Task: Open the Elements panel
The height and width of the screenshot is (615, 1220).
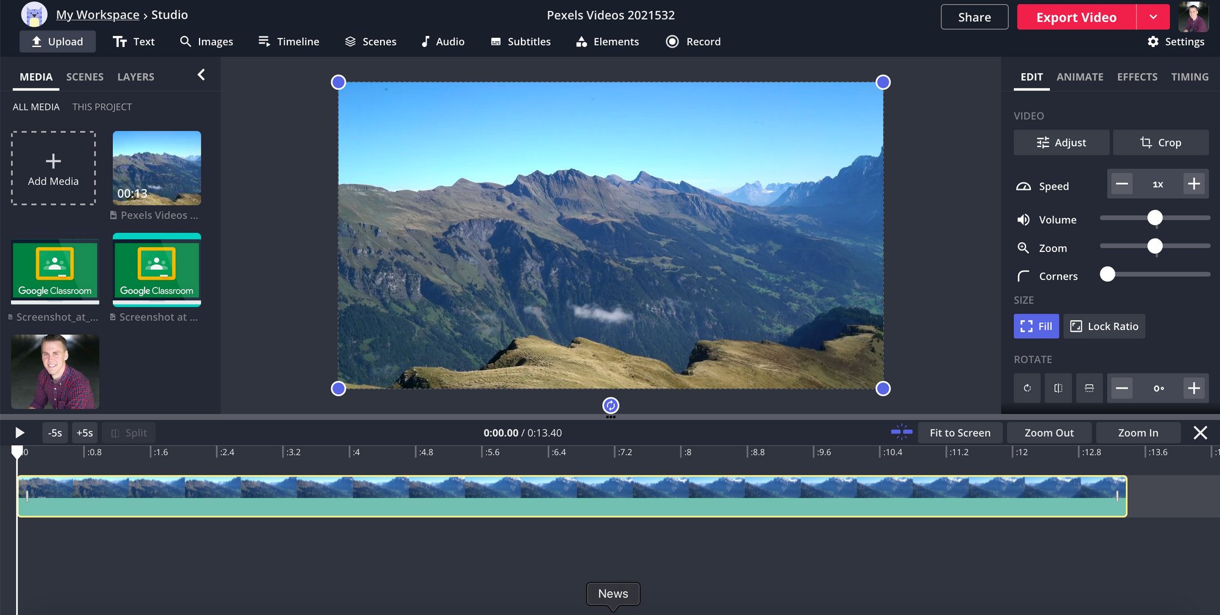Action: tap(608, 41)
